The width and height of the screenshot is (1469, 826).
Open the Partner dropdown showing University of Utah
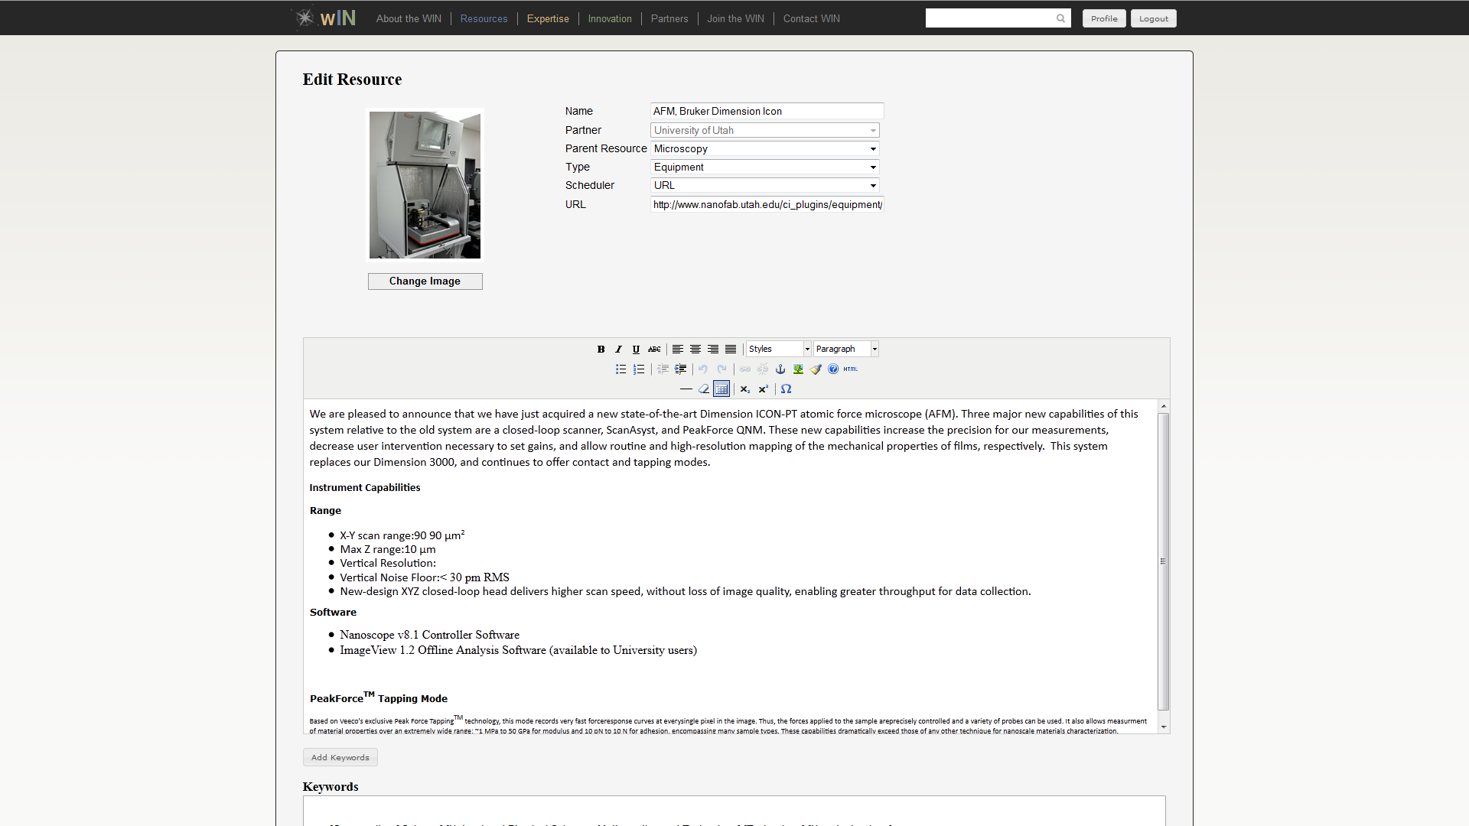click(765, 131)
